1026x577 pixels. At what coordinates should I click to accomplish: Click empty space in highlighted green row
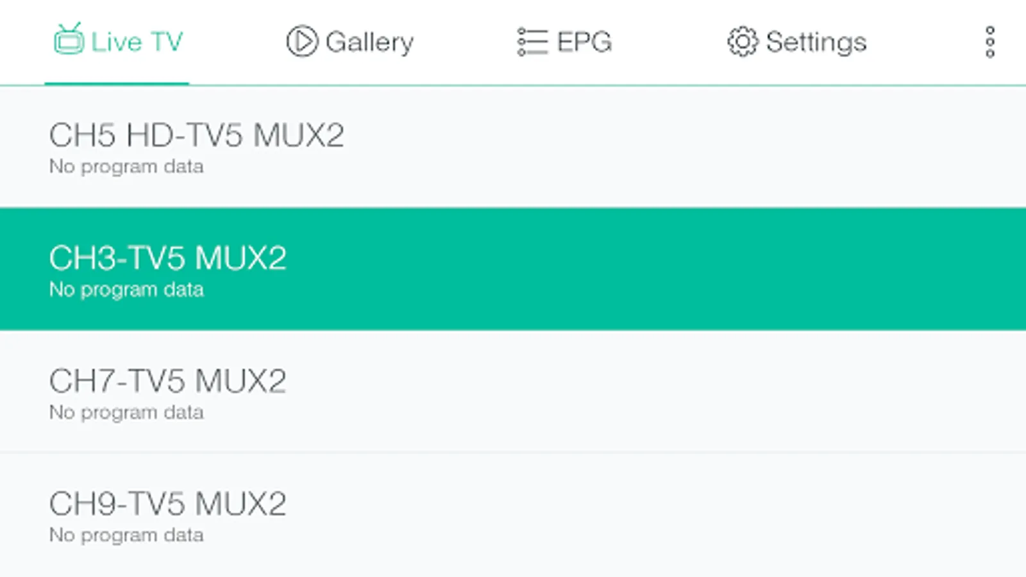click(641, 269)
